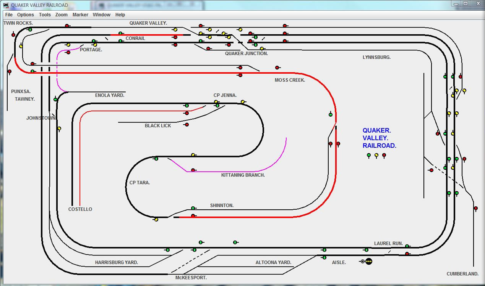Screen dimensions: 485x286
Task: Click the black three-yellow-light signal near Aisle
Action: 369,262
